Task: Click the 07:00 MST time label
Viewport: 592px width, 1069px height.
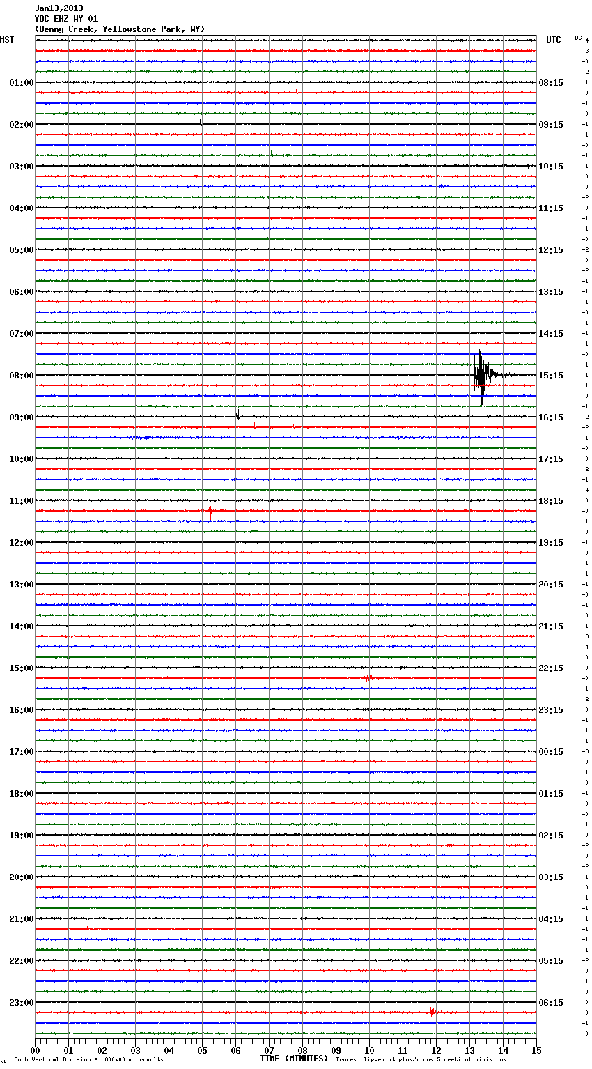Action: [x=22, y=334]
